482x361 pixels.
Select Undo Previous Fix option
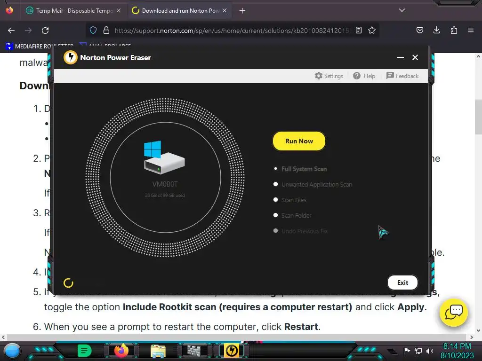300,231
